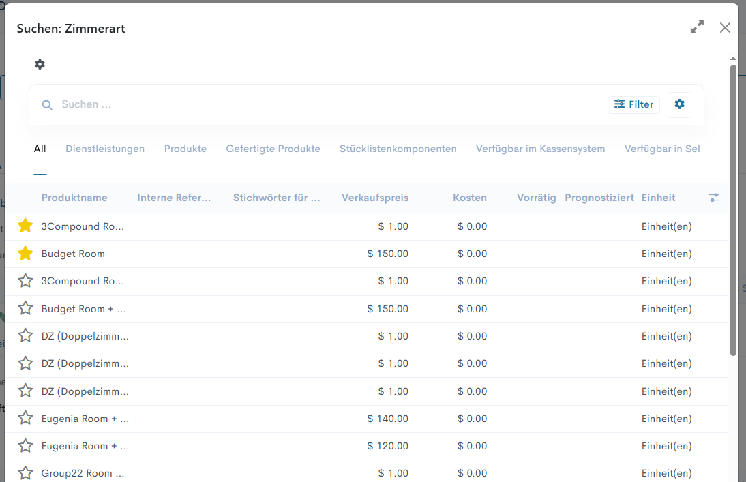This screenshot has width=746, height=482.
Task: Unfavorite the starred Budget Room product
Action: pos(25,254)
